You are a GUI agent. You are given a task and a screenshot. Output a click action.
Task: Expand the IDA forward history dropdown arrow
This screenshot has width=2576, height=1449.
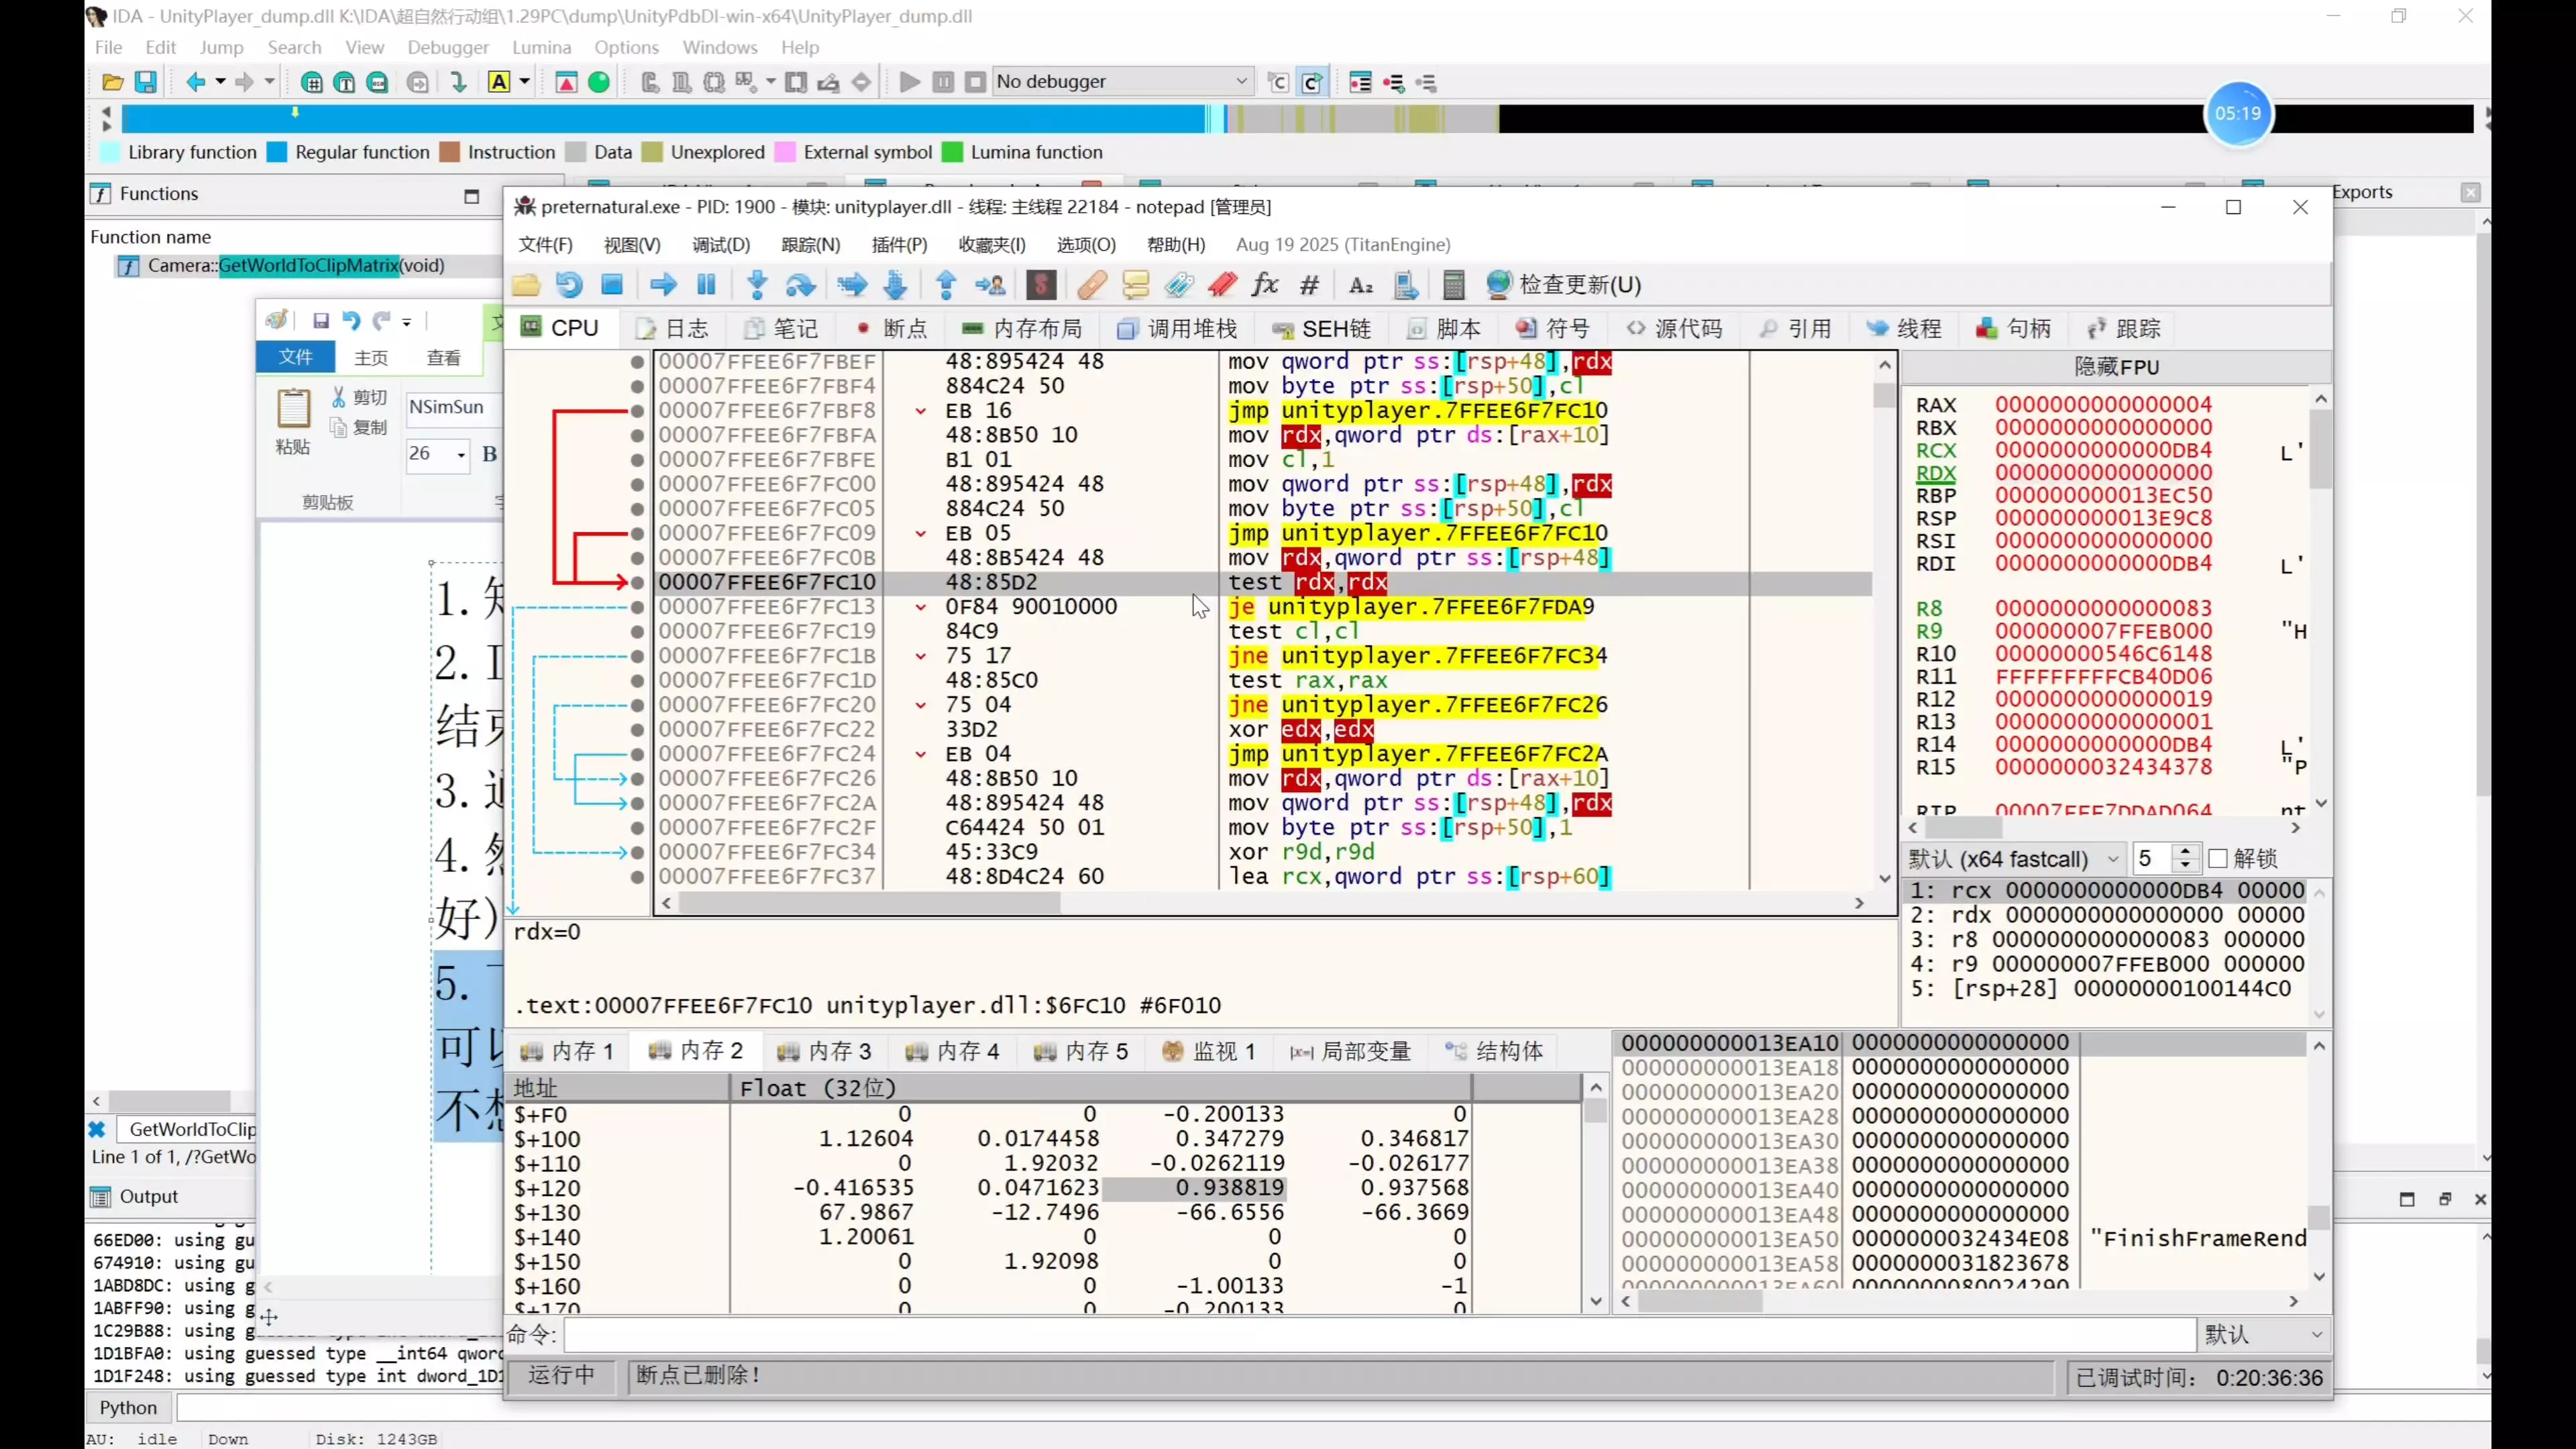(269, 82)
